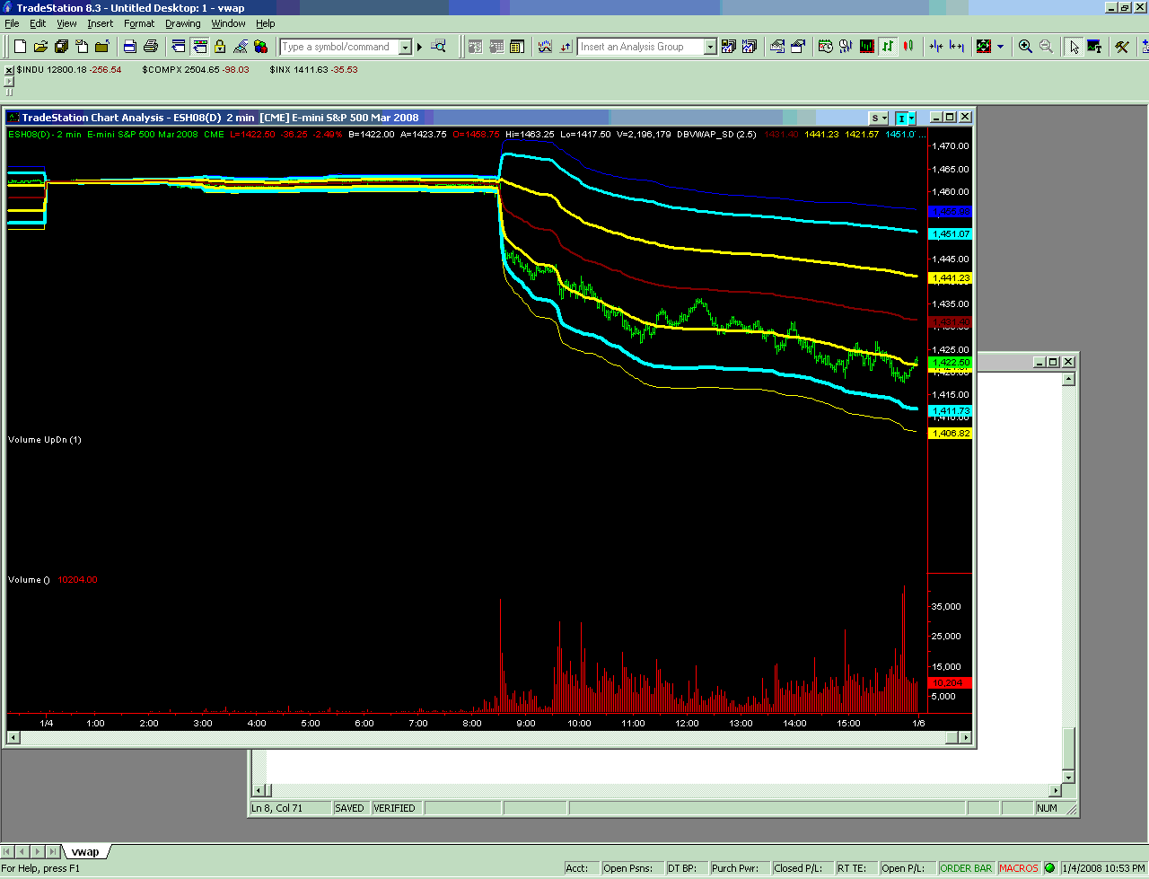Click the Zoom In magnifier icon
1149x879 pixels.
[x=1025, y=47]
